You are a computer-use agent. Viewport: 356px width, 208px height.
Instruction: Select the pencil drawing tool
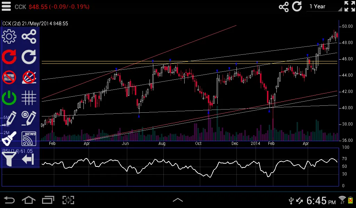pyautogui.click(x=9, y=118)
